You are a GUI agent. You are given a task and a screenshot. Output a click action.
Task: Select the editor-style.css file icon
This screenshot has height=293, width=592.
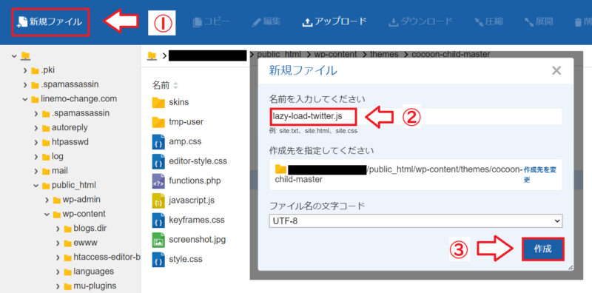[158, 161]
